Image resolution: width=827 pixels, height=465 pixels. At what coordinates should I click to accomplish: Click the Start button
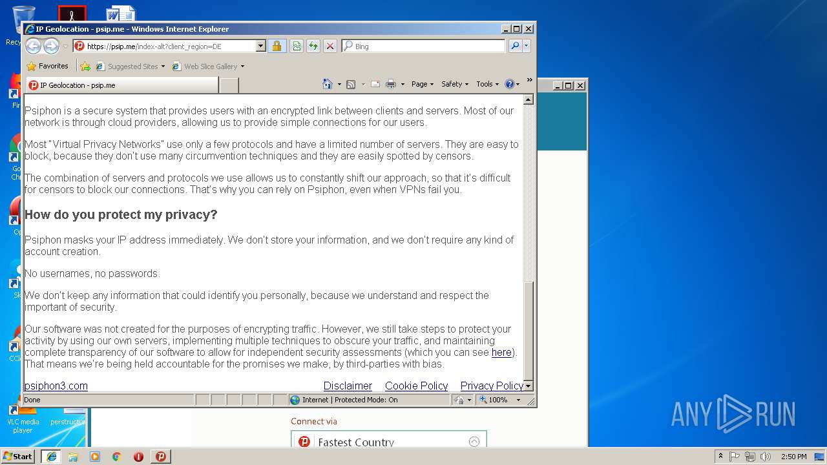(x=18, y=457)
